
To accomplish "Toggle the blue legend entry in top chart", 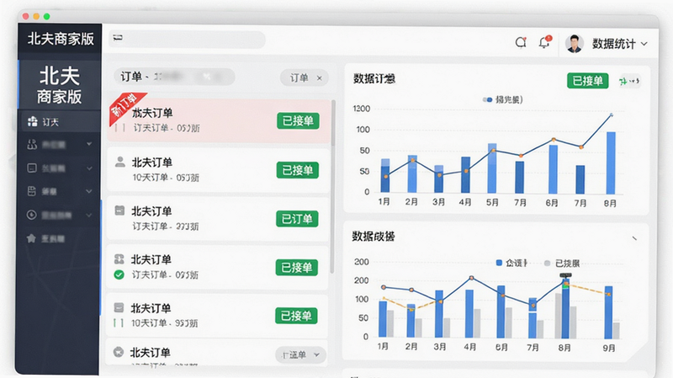I will pyautogui.click(x=502, y=99).
